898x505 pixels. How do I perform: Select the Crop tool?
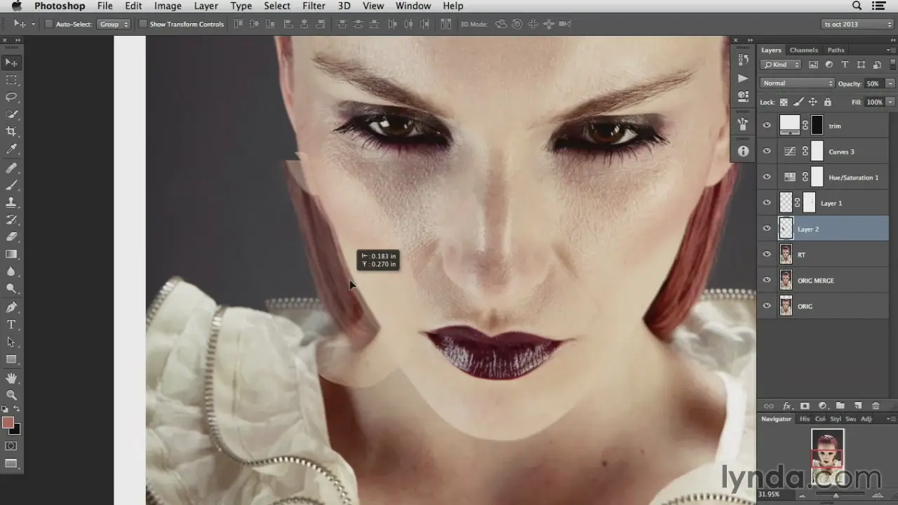11,132
